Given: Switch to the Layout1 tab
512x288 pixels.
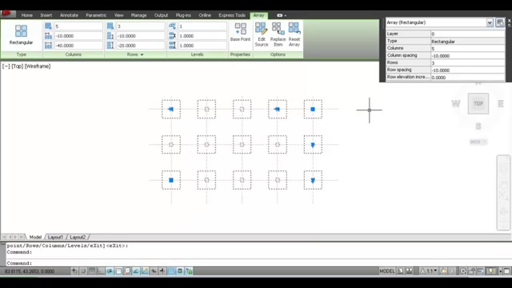Looking at the screenshot, I should (x=55, y=237).
